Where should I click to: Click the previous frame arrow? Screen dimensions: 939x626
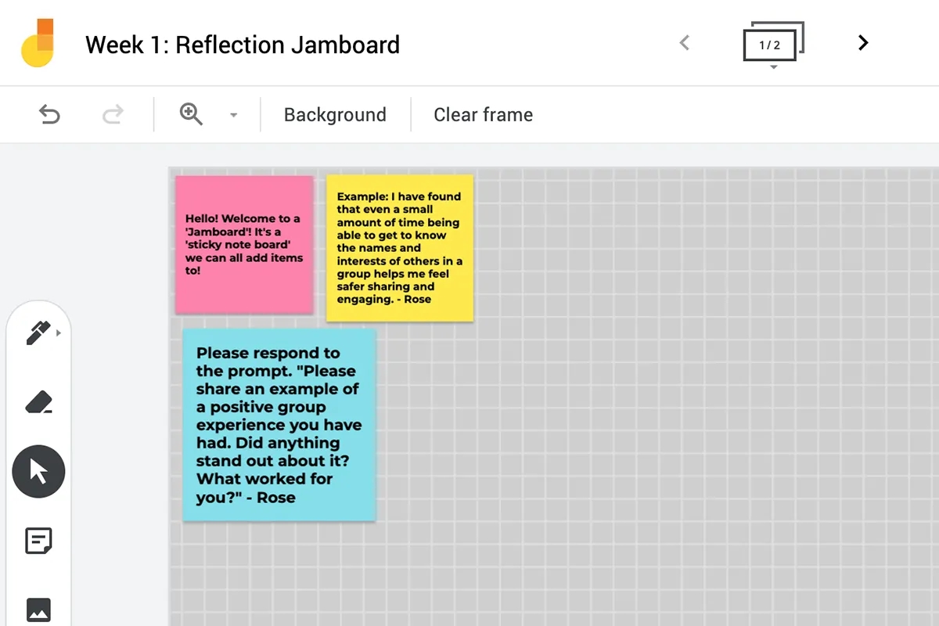pyautogui.click(x=684, y=43)
